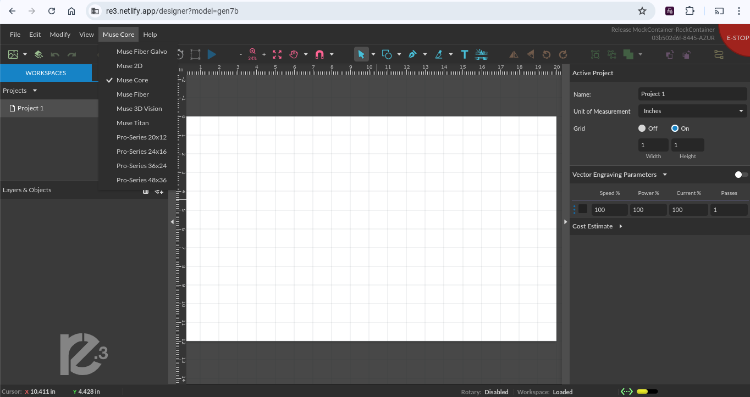Set Grid to Off
This screenshot has width=750, height=397.
pos(642,128)
